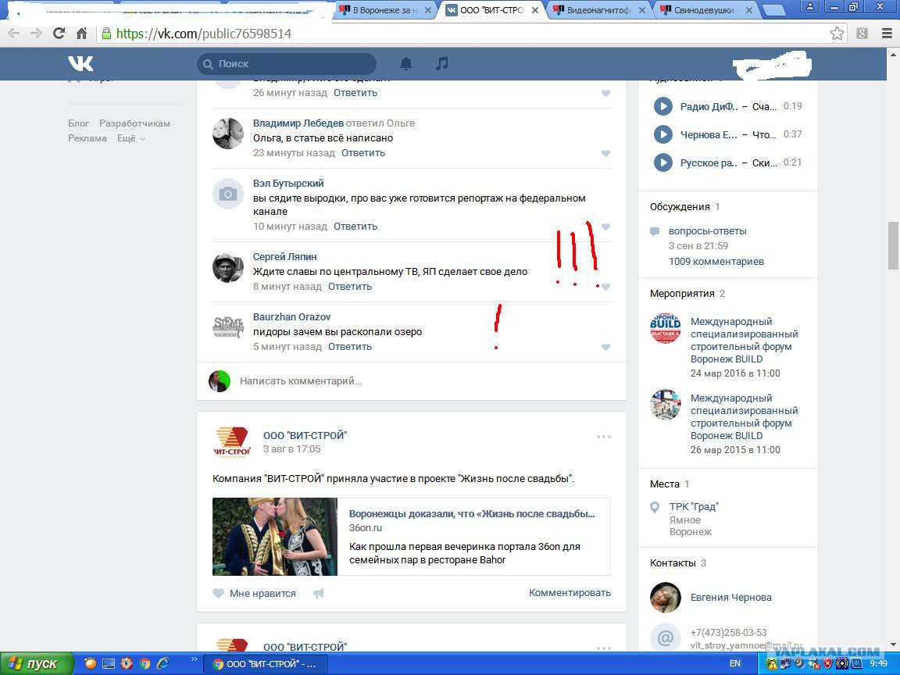The width and height of the screenshot is (900, 675).
Task: Open the three-dots menu of the 3 авг post
Action: coord(603,437)
